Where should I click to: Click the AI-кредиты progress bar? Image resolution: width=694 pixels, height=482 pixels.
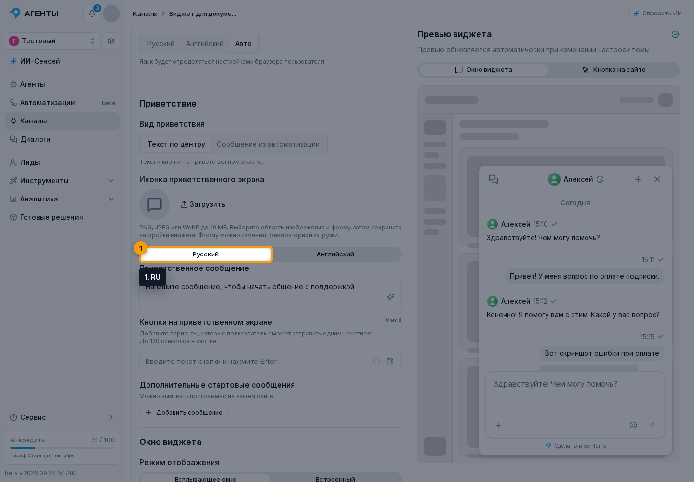(63, 448)
